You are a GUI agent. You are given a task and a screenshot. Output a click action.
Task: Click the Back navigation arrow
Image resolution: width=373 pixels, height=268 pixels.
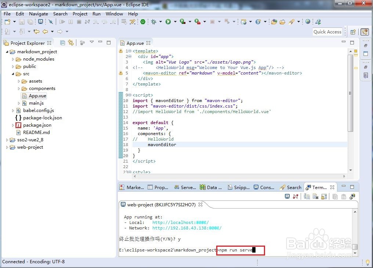click(x=45, y=32)
